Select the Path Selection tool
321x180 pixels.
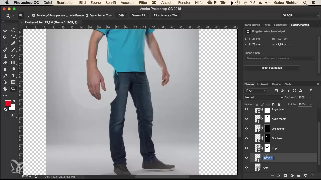[x=5, y=82]
